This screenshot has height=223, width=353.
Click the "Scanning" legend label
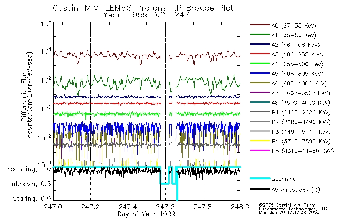click(x=284, y=179)
